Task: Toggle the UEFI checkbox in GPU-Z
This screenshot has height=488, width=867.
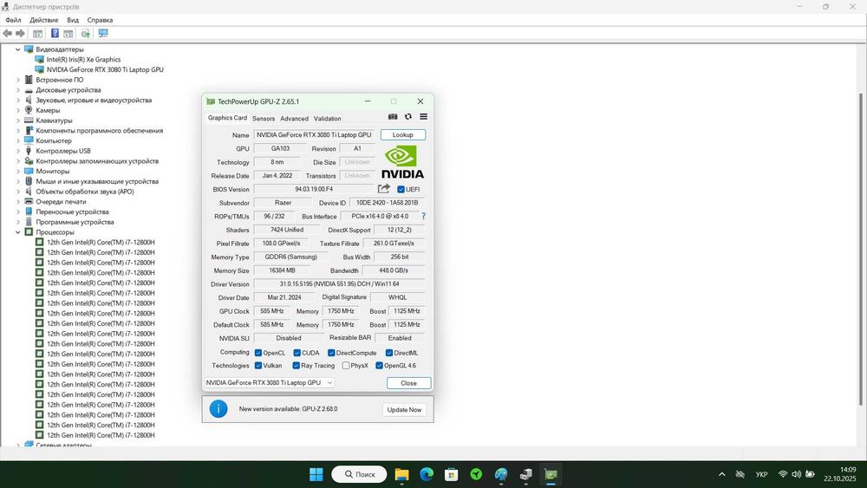Action: click(x=401, y=189)
